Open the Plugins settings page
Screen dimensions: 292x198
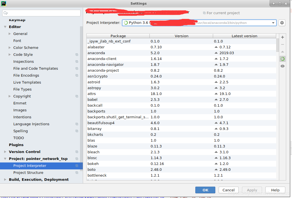(16, 145)
